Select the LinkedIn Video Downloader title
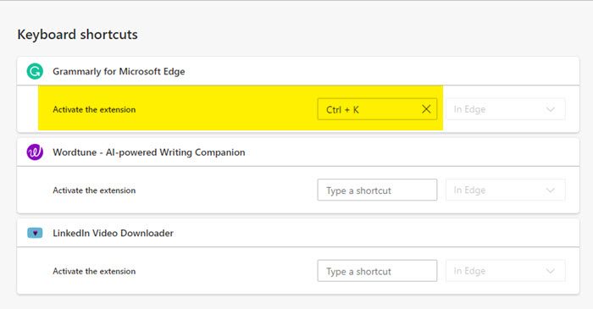Screen dimensions: 593x309 pos(113,233)
